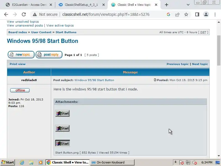
Task: Click the '5 posts' count text
Action: click(92, 55)
